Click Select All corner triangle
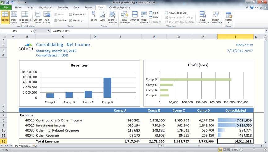Viewport: 268px width, 152px height. click(3, 37)
